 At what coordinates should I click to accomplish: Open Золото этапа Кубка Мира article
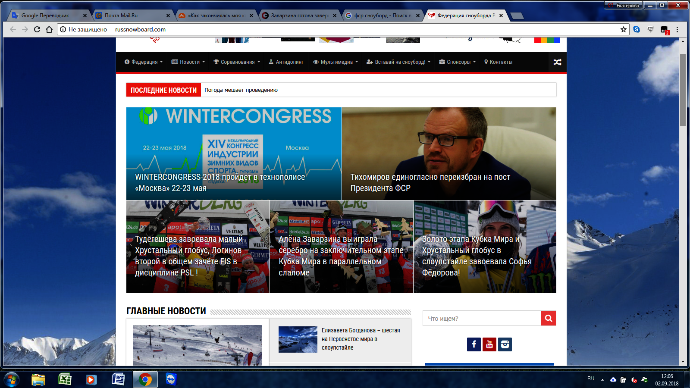click(477, 256)
